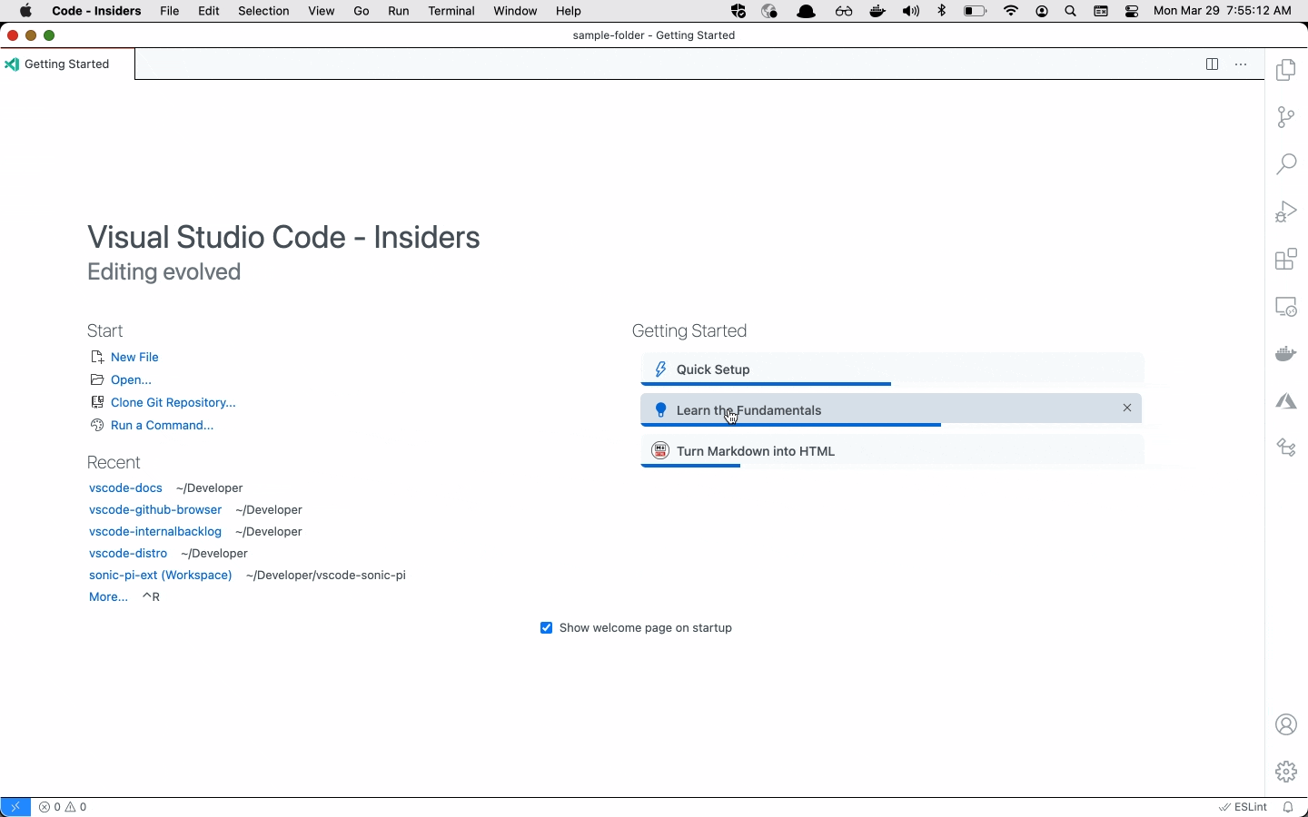Image resolution: width=1308 pixels, height=817 pixels.
Task: Click the Clone Git Repository link
Action: coord(173,403)
